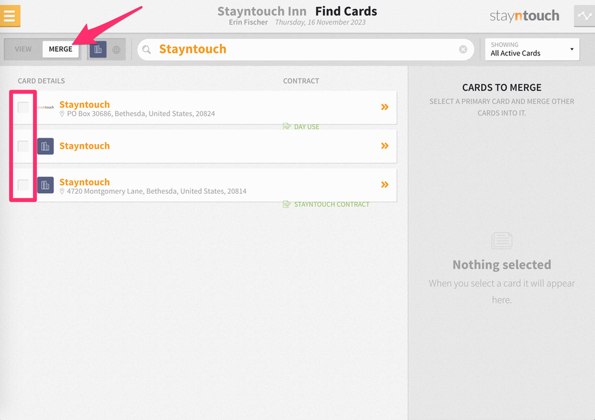Open the Showing All Active Cards dropdown

tap(532, 49)
